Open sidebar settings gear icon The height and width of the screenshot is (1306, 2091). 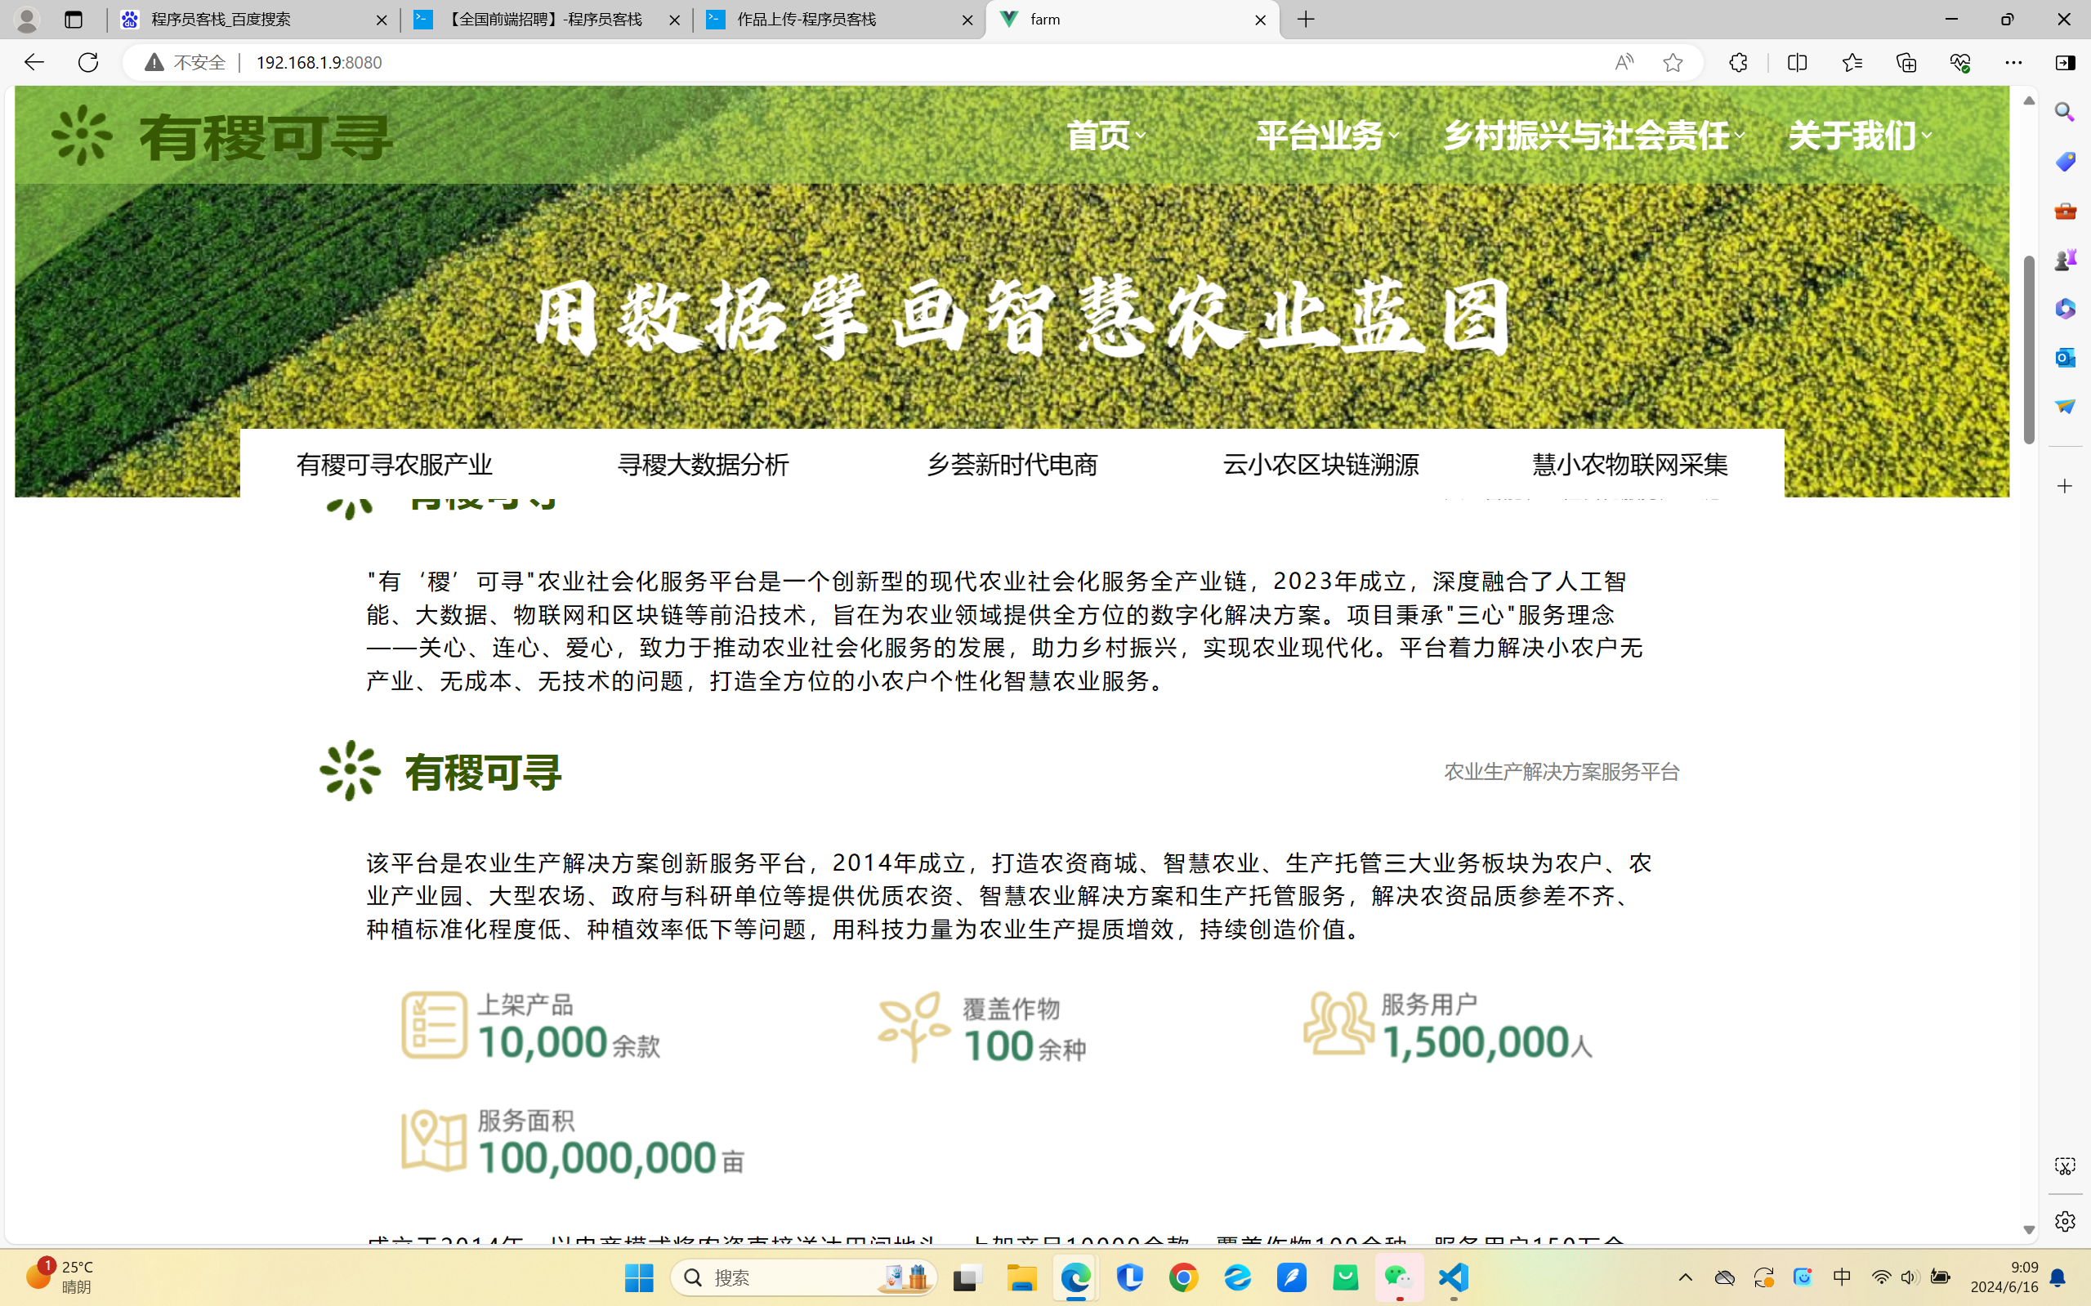point(2065,1221)
